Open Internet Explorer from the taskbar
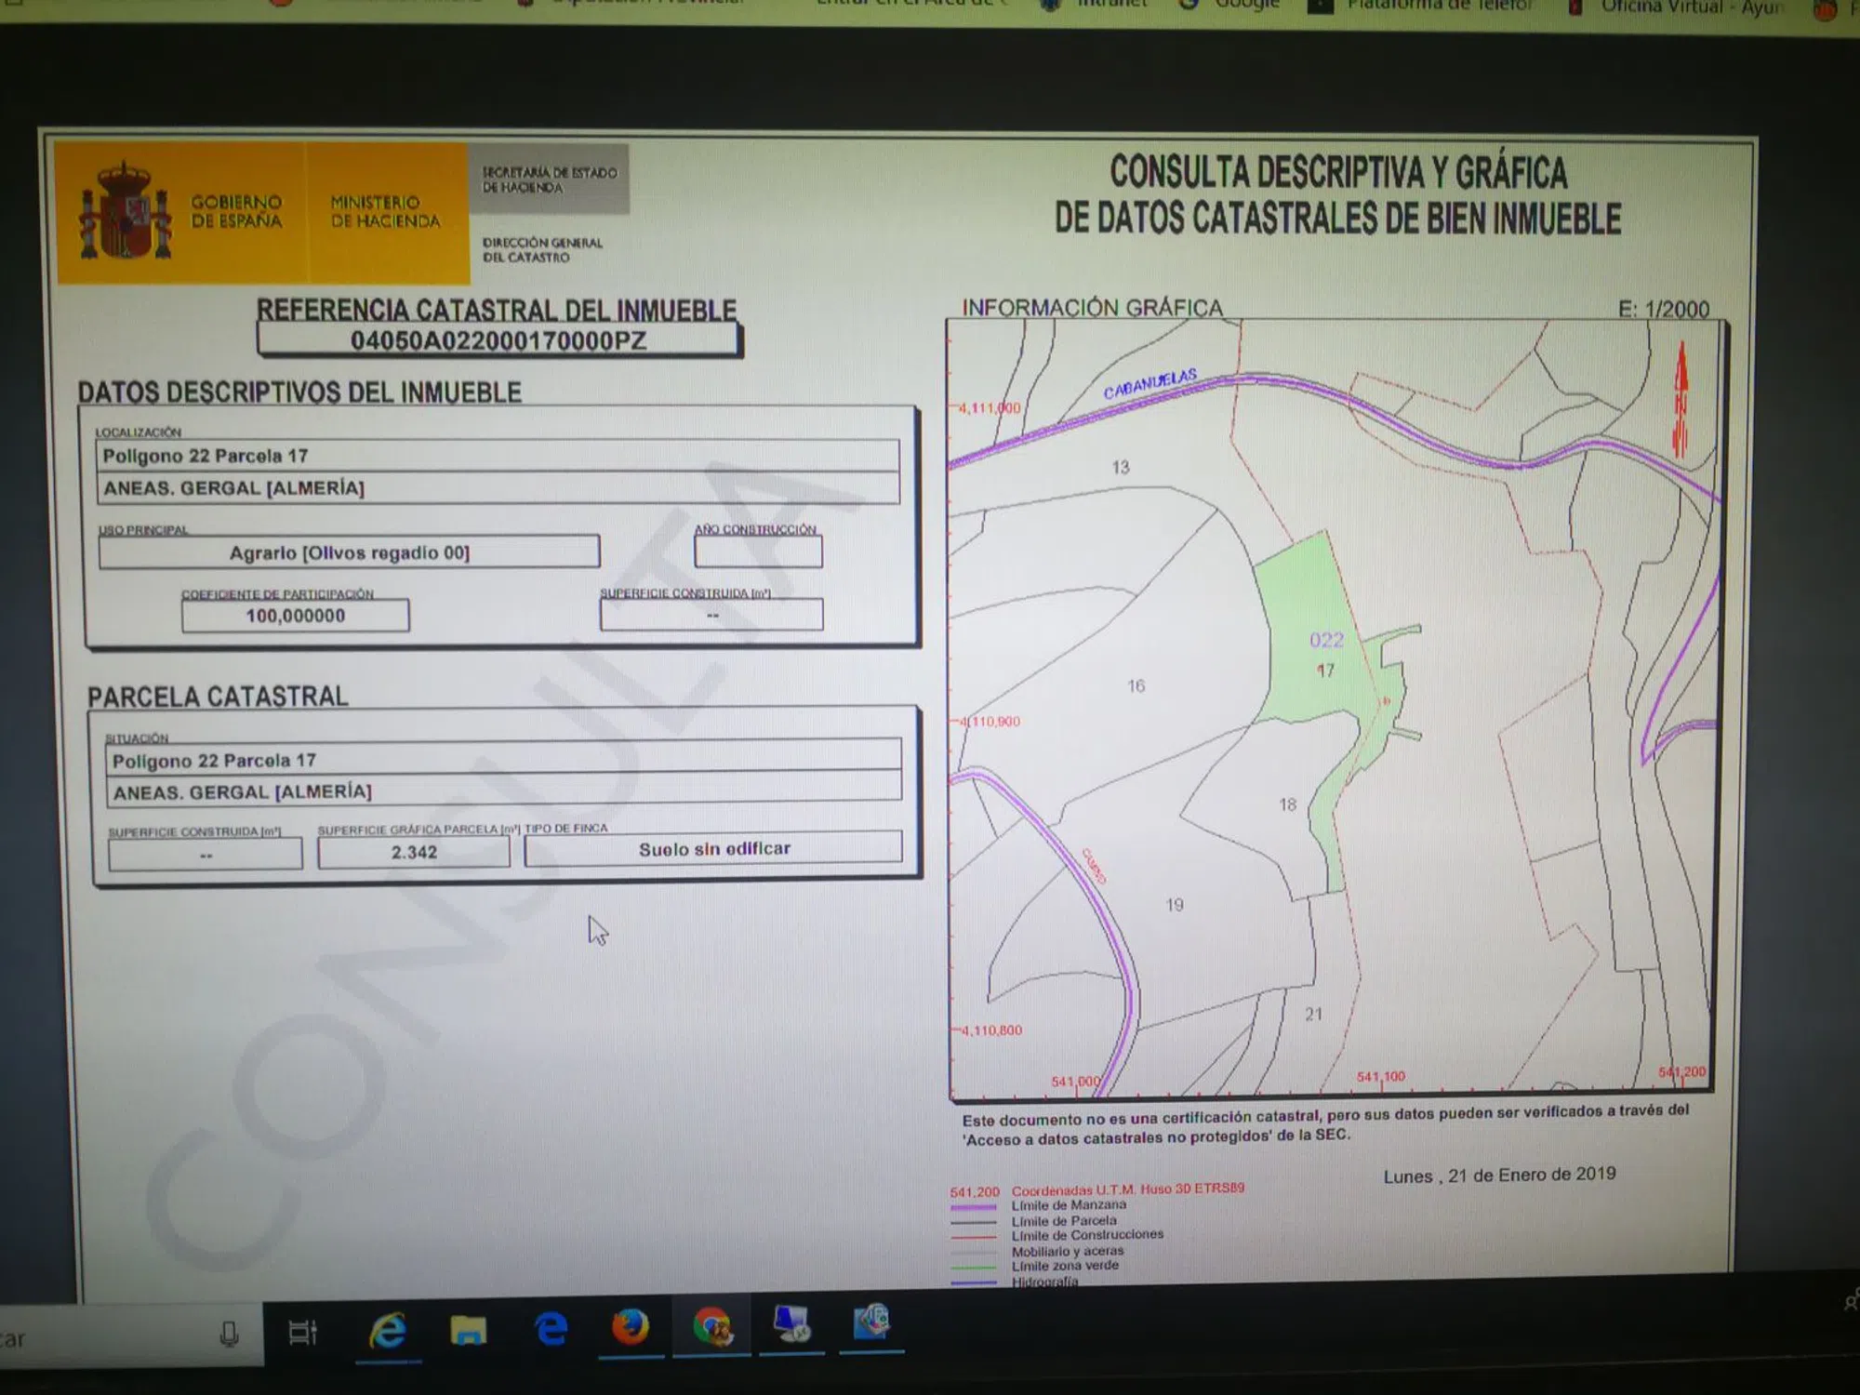The height and width of the screenshot is (1395, 1860). (388, 1331)
